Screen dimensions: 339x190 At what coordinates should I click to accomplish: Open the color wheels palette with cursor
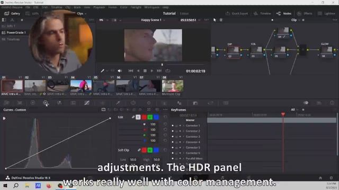click(46, 103)
